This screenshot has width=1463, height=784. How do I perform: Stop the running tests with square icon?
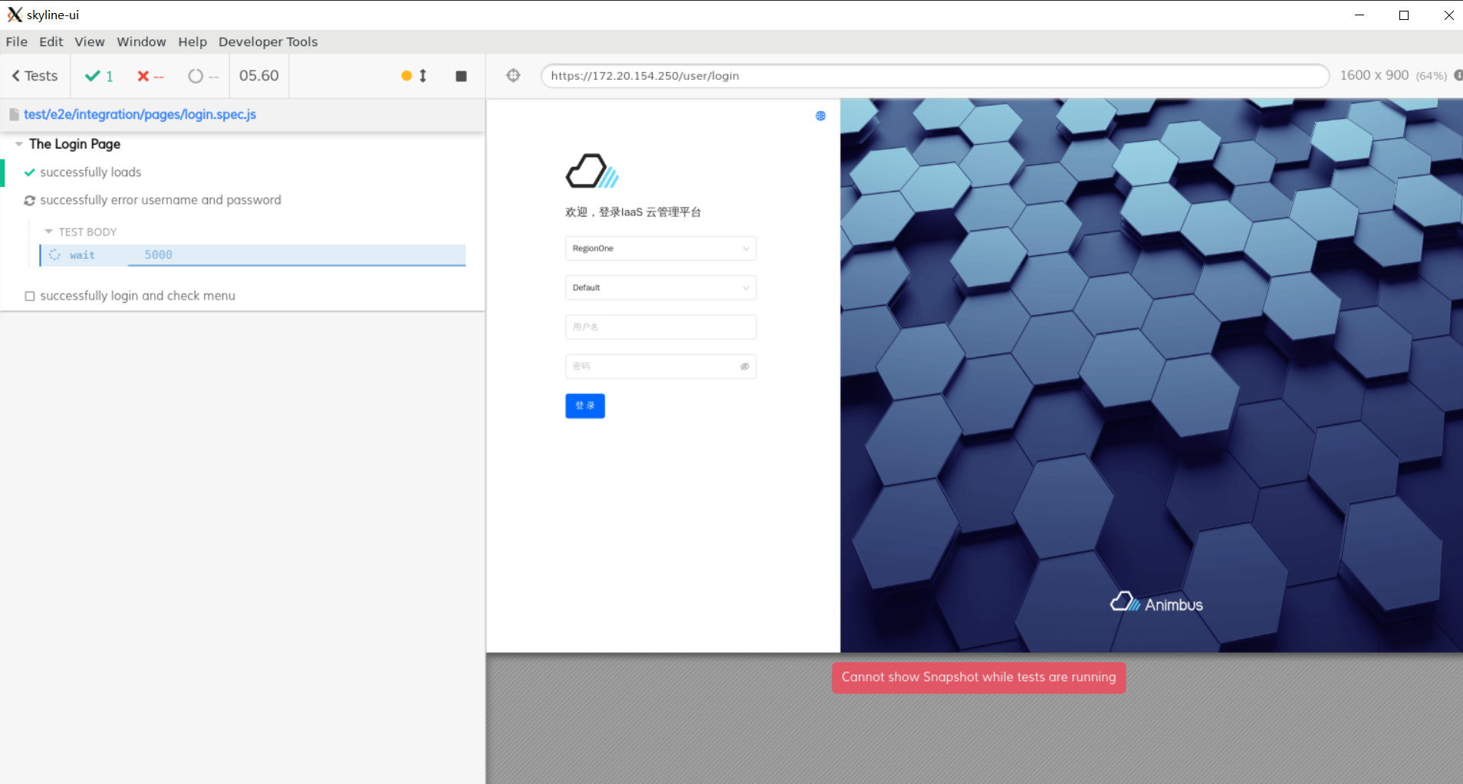click(461, 76)
